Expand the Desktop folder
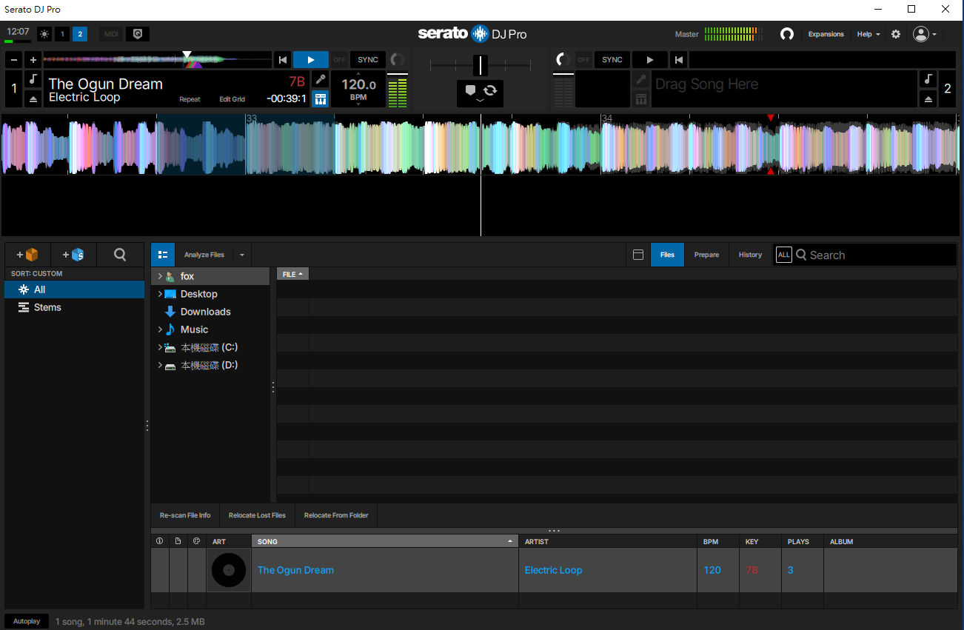Image resolution: width=964 pixels, height=630 pixels. pos(160,294)
